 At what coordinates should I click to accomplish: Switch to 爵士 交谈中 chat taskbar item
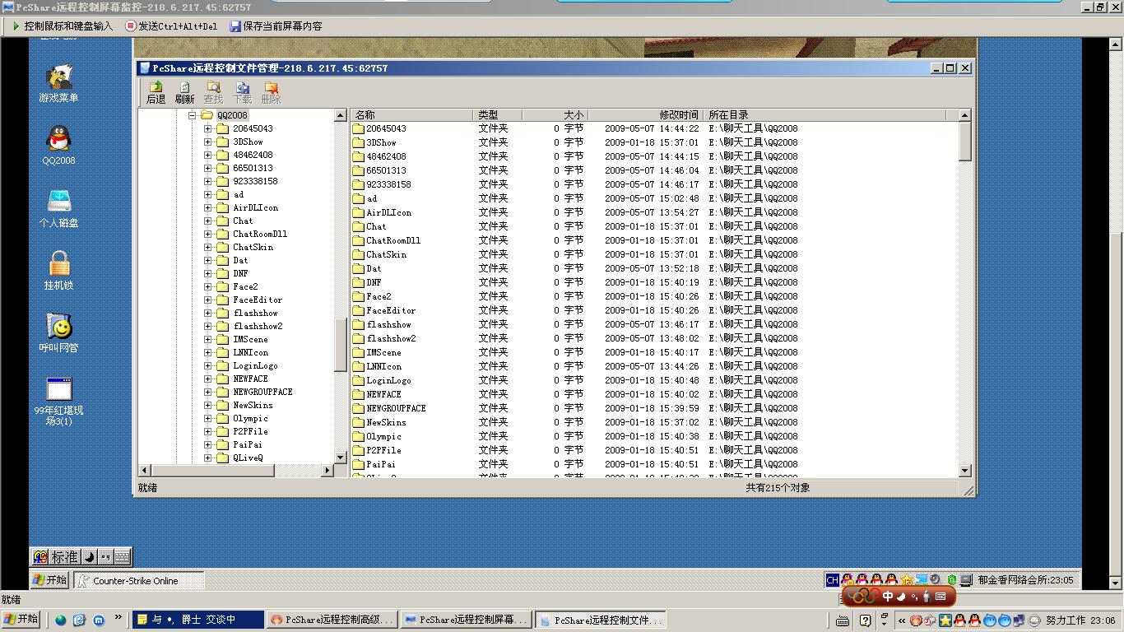click(x=198, y=620)
